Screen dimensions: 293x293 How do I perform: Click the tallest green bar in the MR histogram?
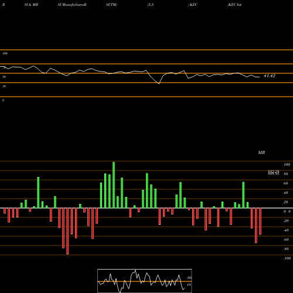click(x=114, y=185)
